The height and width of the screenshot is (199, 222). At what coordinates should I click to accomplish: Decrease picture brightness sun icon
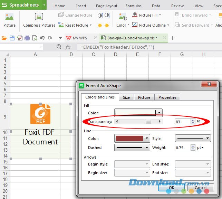(x=107, y=25)
